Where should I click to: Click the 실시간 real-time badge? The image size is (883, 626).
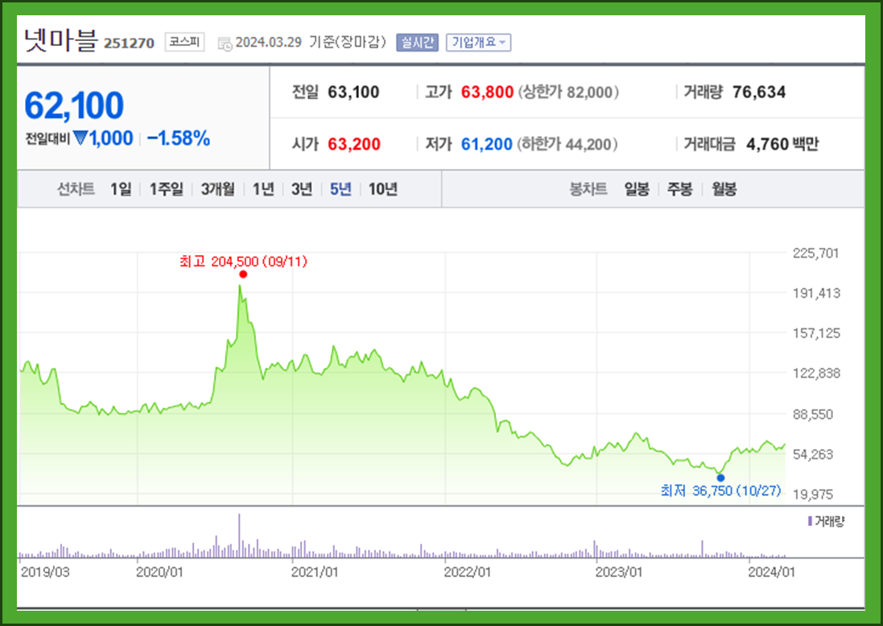point(417,43)
